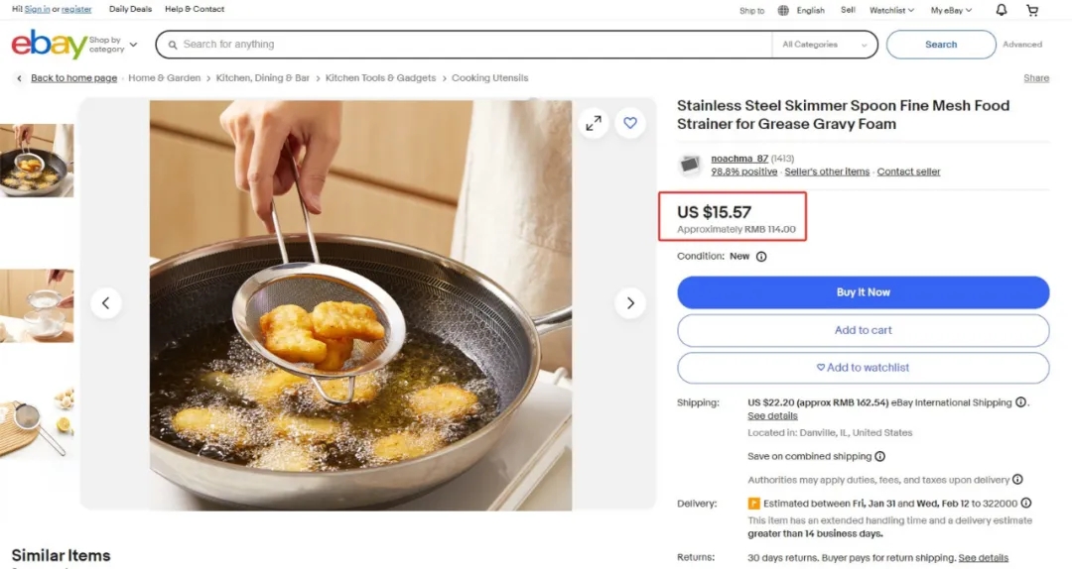Show the next product image arrow

coord(630,303)
